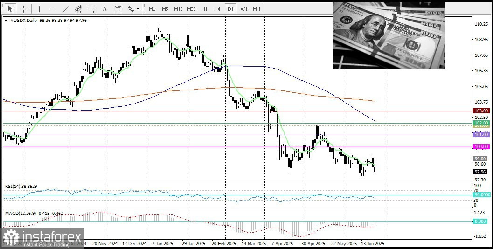
Task: Choose the Fibonacci retracement tool
Action: (92, 9)
